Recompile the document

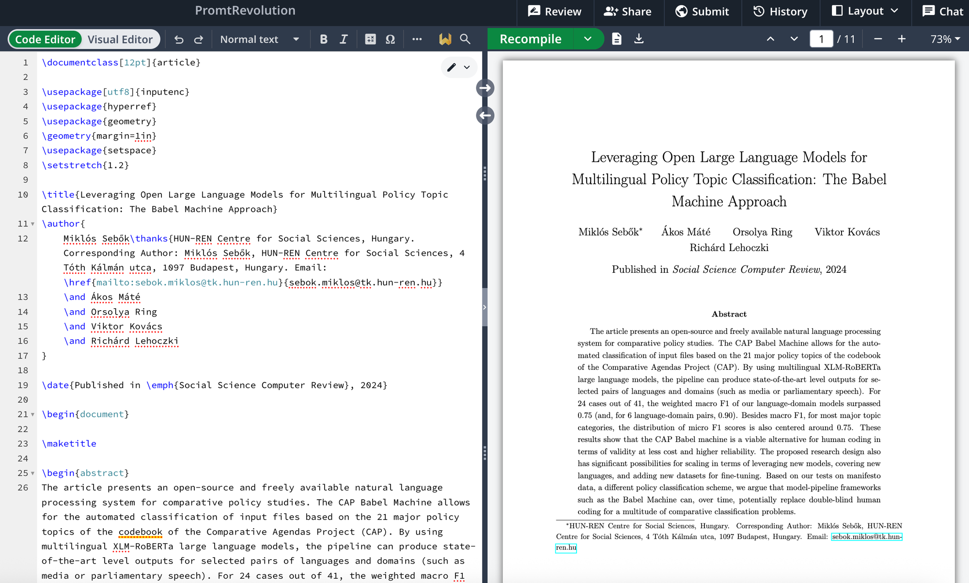coord(531,39)
